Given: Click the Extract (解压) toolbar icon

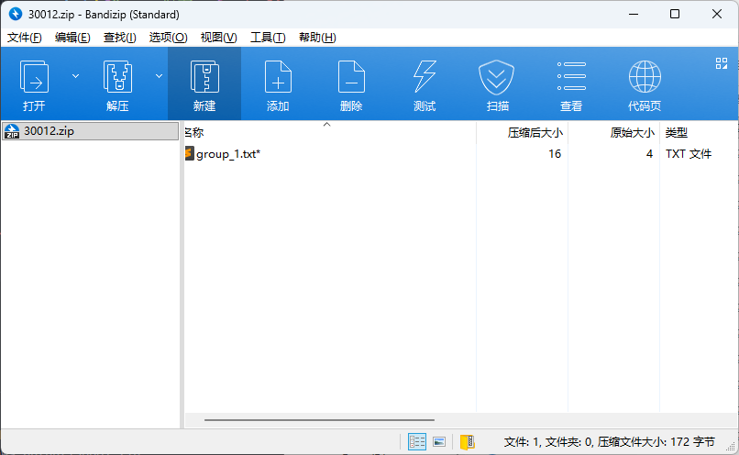Looking at the screenshot, I should [x=117, y=77].
